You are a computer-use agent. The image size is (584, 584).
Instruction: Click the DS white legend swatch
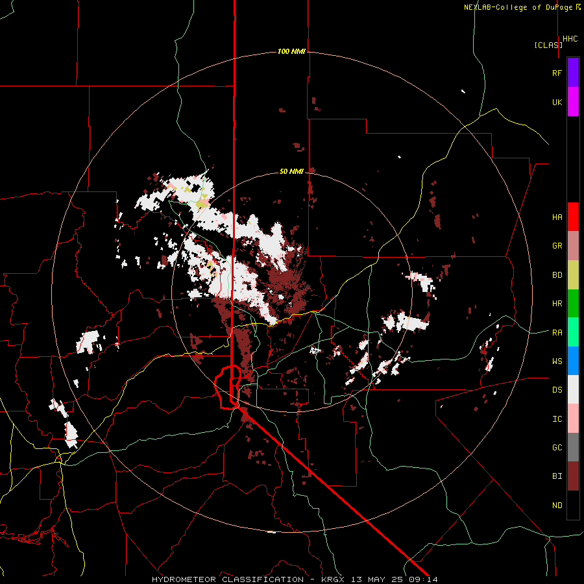(x=573, y=389)
